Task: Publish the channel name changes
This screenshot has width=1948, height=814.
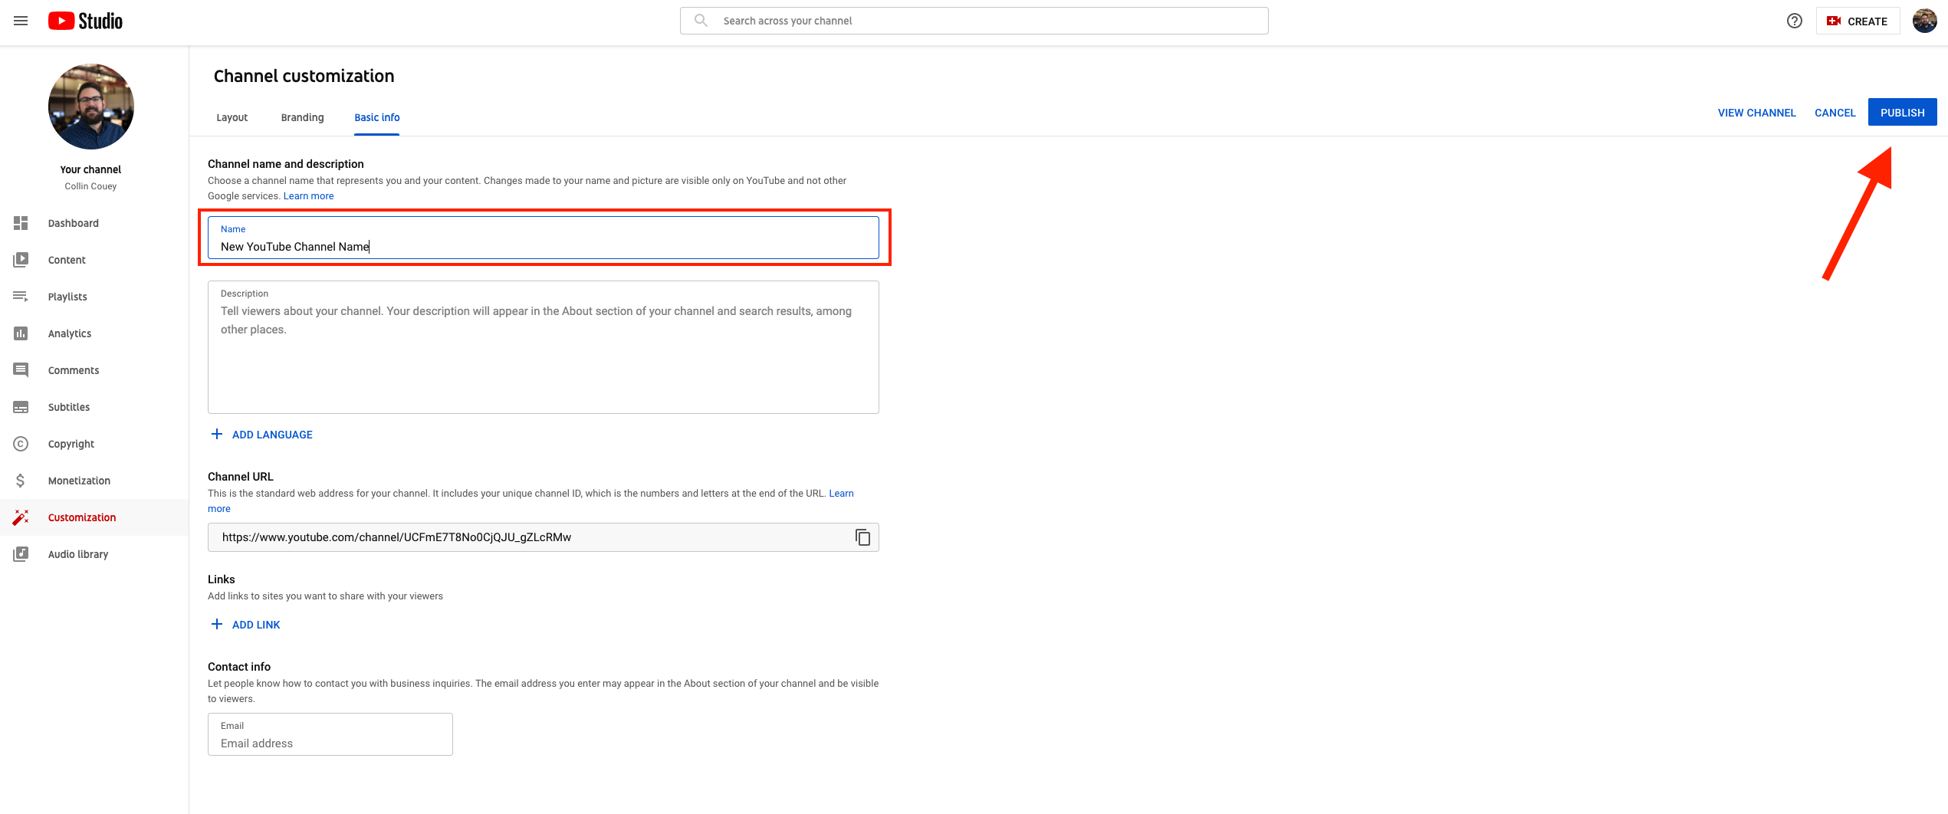Action: point(1902,112)
